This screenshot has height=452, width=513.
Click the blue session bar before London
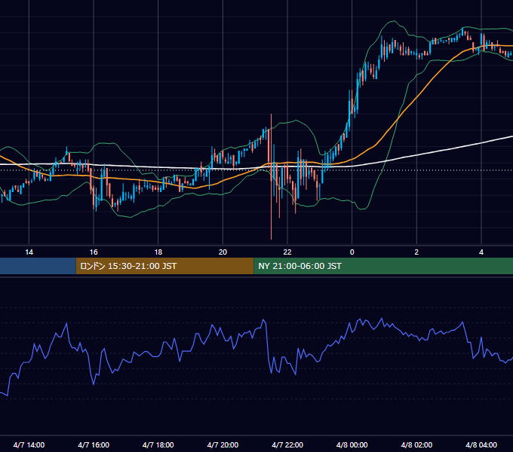pos(38,266)
